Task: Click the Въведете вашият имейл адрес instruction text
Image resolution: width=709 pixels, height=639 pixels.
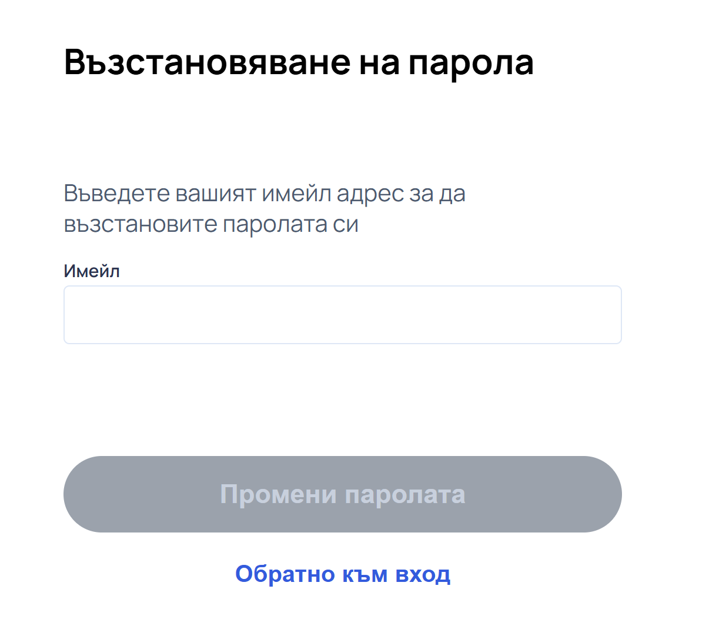Action: pos(265,194)
